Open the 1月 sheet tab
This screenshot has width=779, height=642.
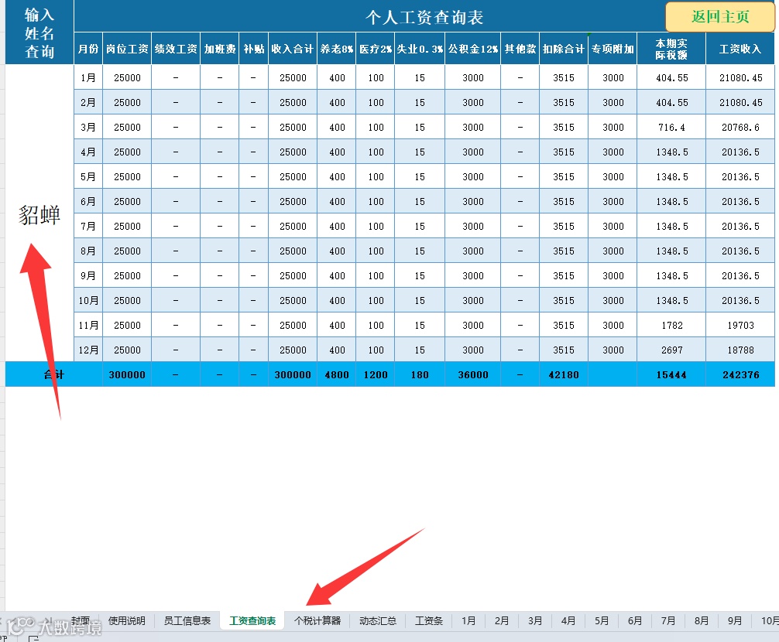click(x=468, y=620)
